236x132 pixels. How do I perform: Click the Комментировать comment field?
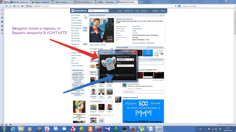(x=143, y=92)
